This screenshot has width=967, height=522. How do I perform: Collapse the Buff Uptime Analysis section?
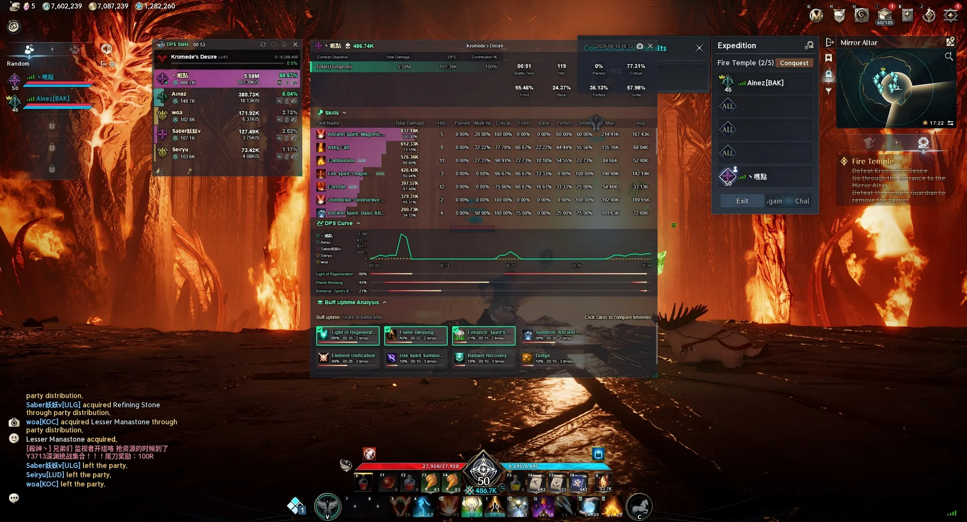tap(385, 302)
